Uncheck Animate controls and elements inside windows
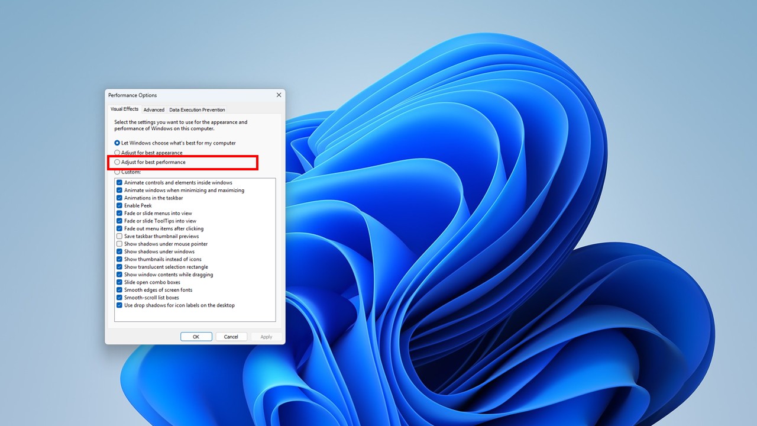This screenshot has width=757, height=426. [119, 183]
